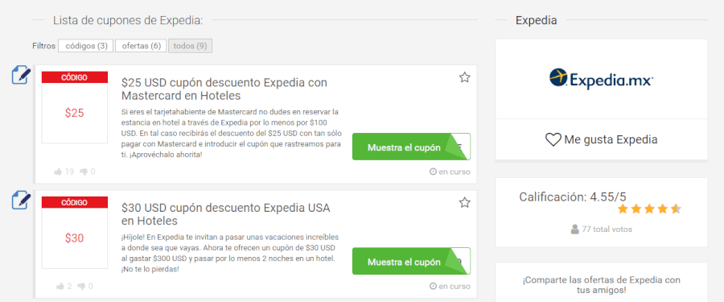Filter list by ofertas (6)
Image resolution: width=724 pixels, height=302 pixels.
point(141,46)
